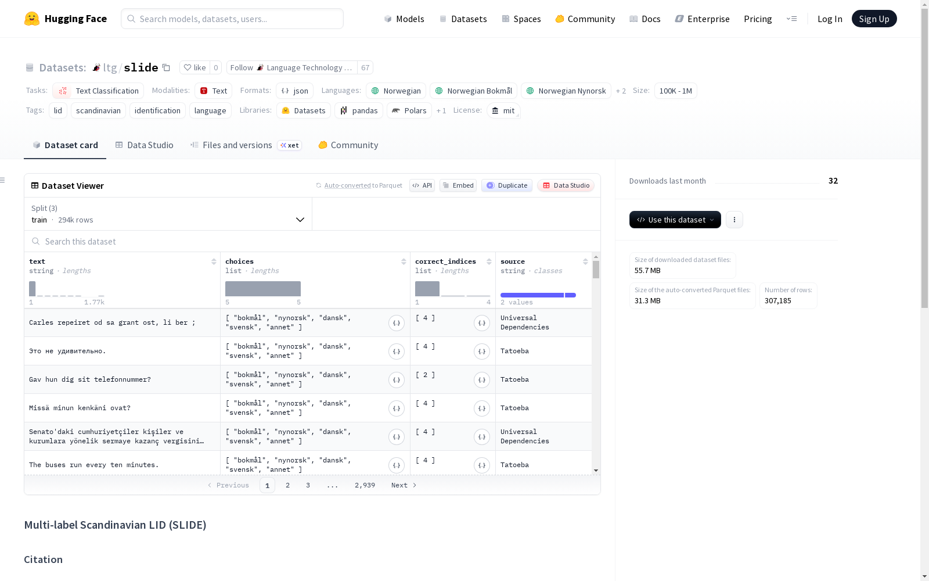Open the dataset Community tab

tap(348, 145)
